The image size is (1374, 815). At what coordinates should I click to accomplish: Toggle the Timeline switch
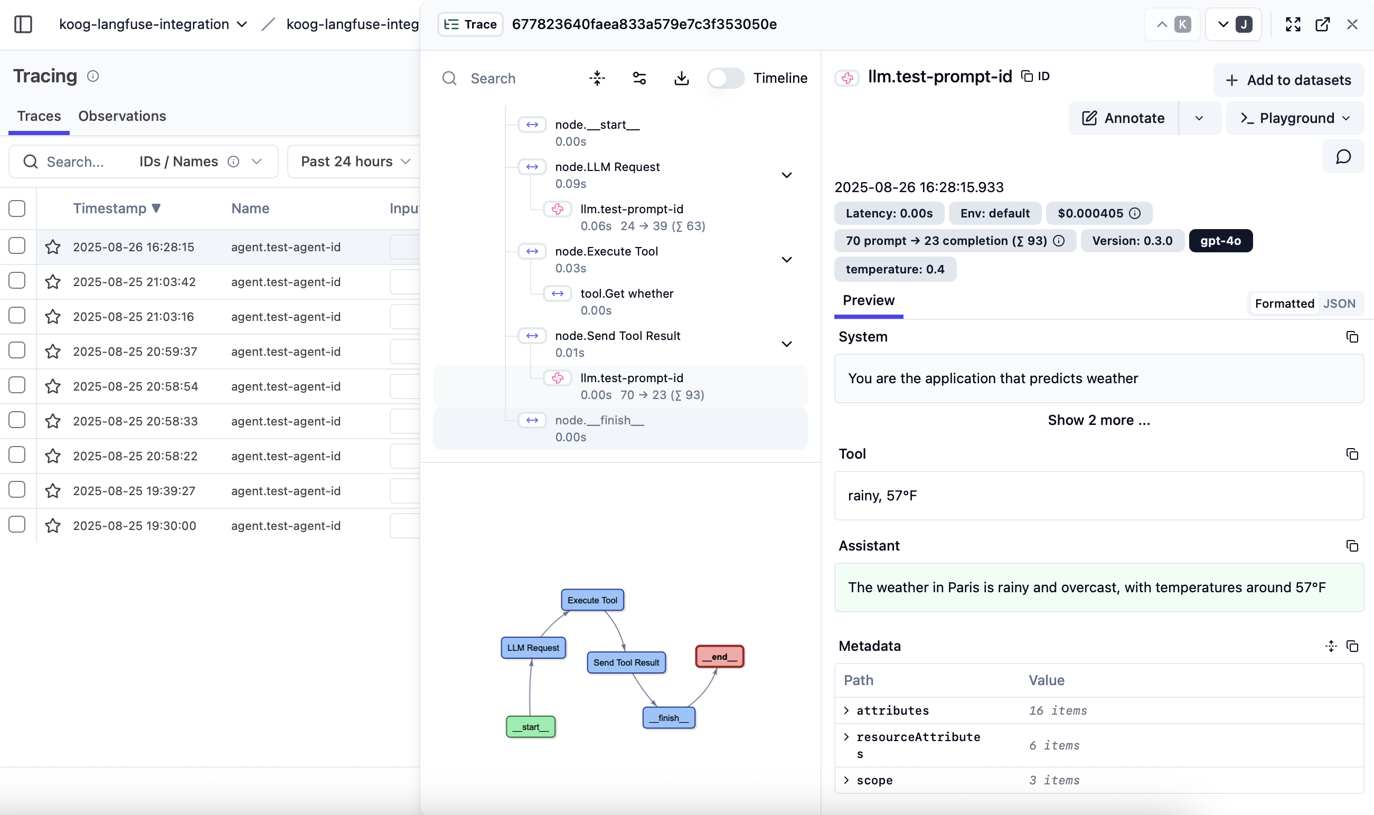tap(725, 78)
